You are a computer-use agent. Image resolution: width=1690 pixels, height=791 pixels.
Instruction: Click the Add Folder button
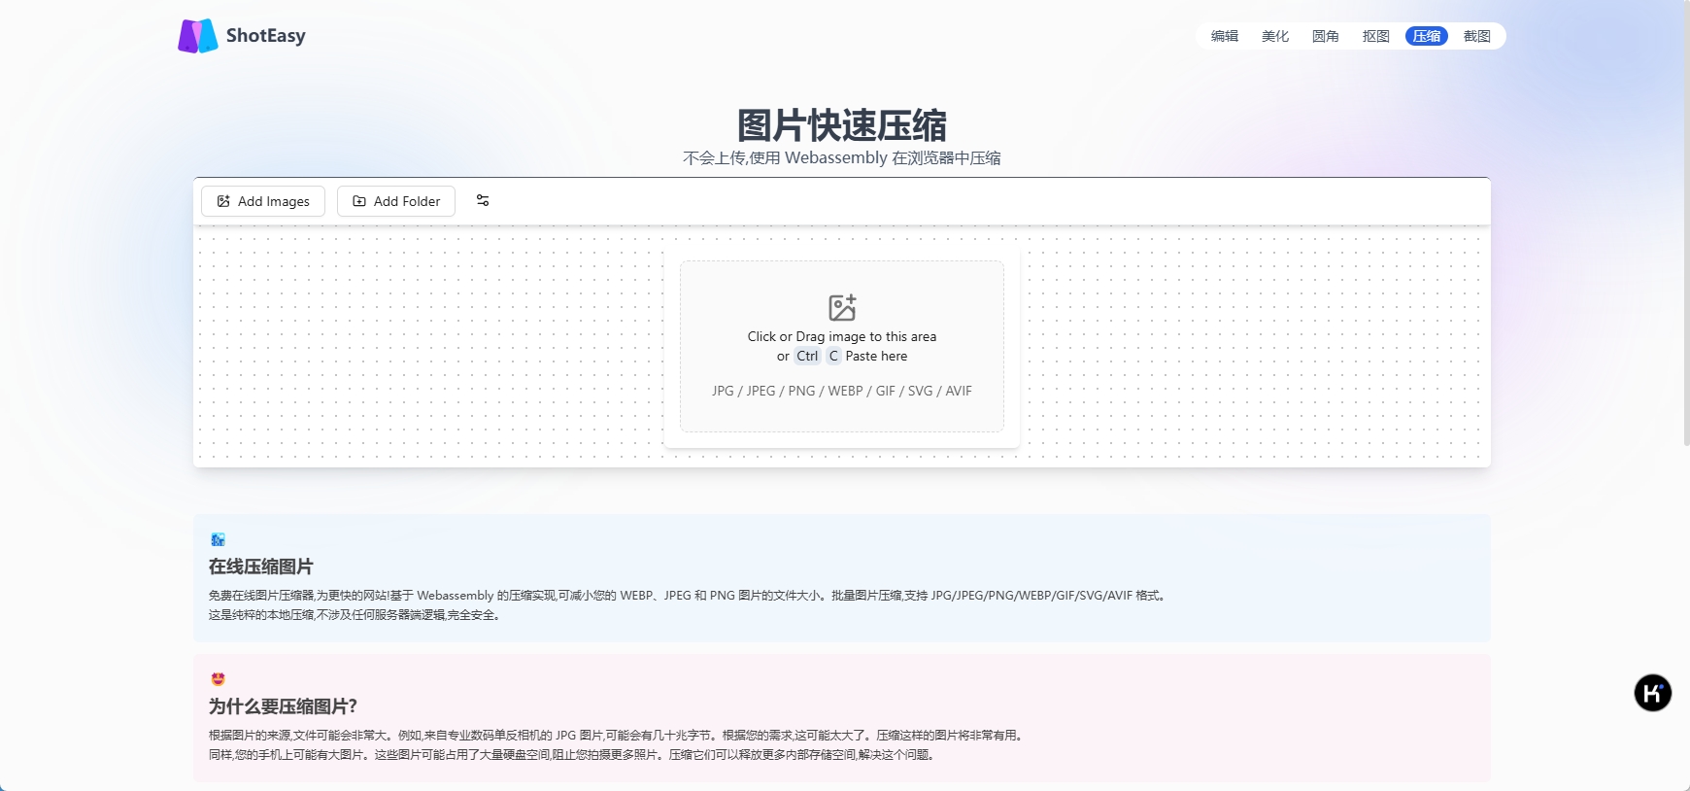[x=396, y=201]
